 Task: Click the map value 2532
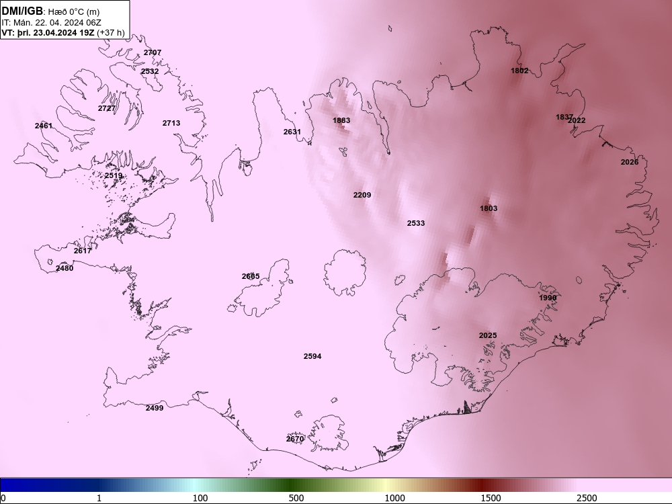(150, 72)
